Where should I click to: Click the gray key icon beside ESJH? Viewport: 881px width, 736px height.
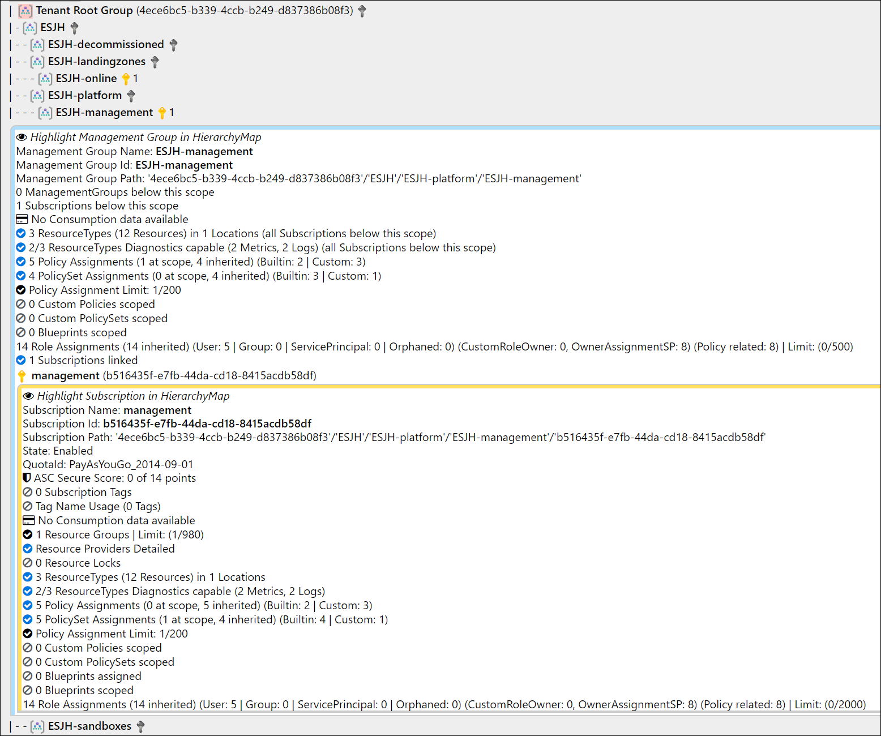74,28
